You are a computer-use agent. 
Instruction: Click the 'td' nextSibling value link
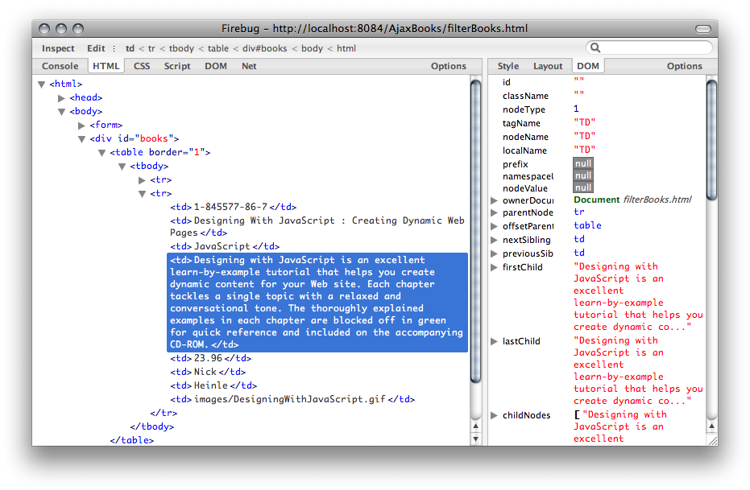pyautogui.click(x=579, y=239)
